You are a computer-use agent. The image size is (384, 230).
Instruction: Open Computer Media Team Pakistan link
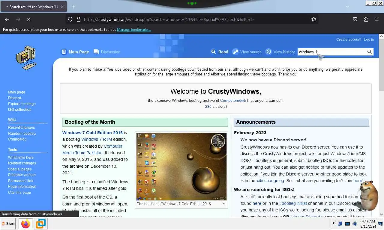click(92, 149)
